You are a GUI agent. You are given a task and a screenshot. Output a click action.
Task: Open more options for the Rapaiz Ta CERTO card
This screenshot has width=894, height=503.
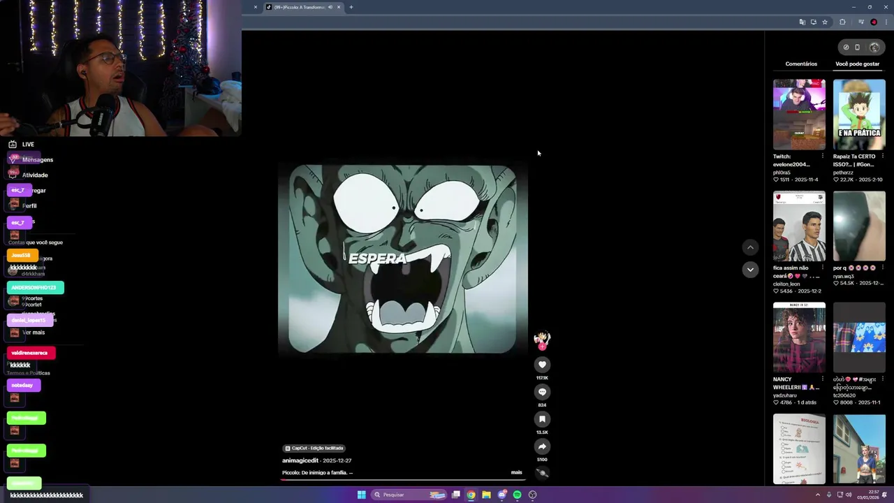[x=882, y=156]
